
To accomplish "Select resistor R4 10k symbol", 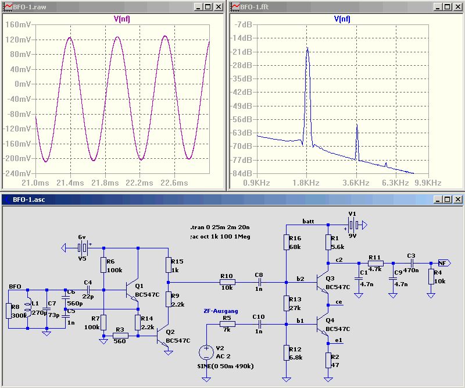I will tap(431, 276).
